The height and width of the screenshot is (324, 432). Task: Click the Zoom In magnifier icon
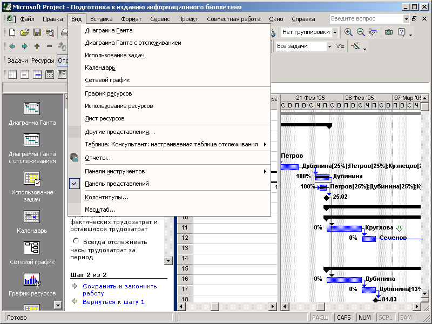pyautogui.click(x=348, y=32)
